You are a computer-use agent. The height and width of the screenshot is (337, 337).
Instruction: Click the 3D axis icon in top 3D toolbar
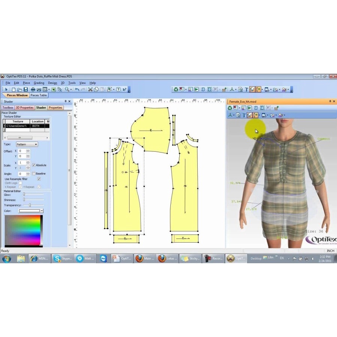click(x=232, y=89)
